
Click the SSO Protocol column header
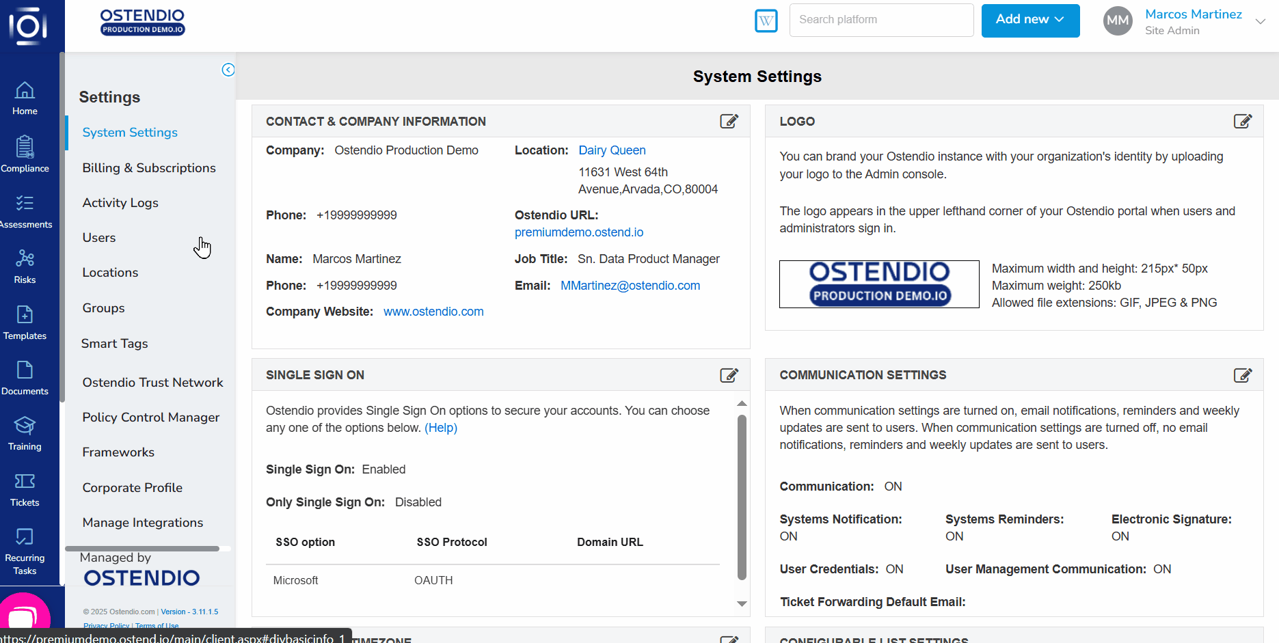452,542
